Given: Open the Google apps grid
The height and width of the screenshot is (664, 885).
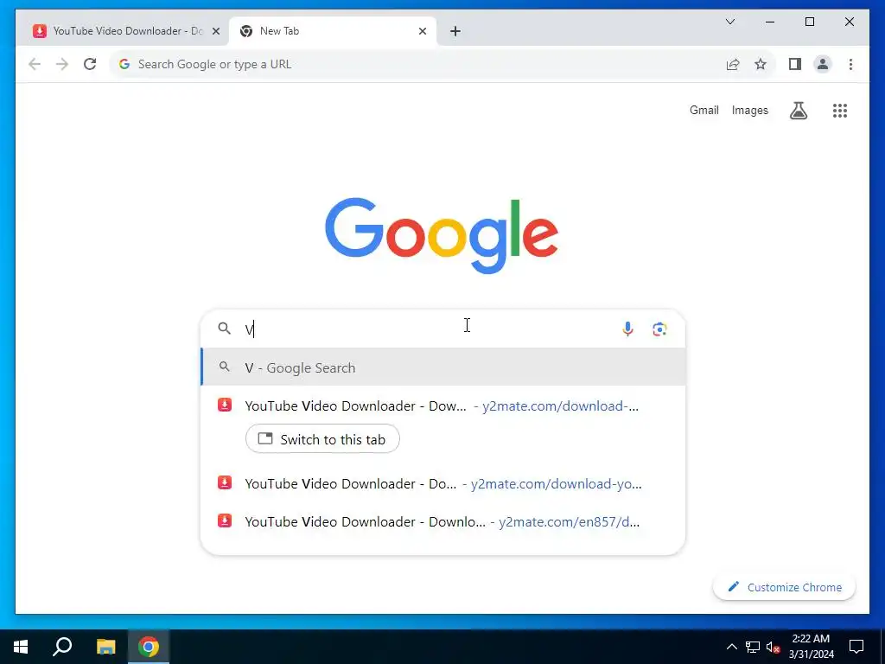Looking at the screenshot, I should click(840, 111).
